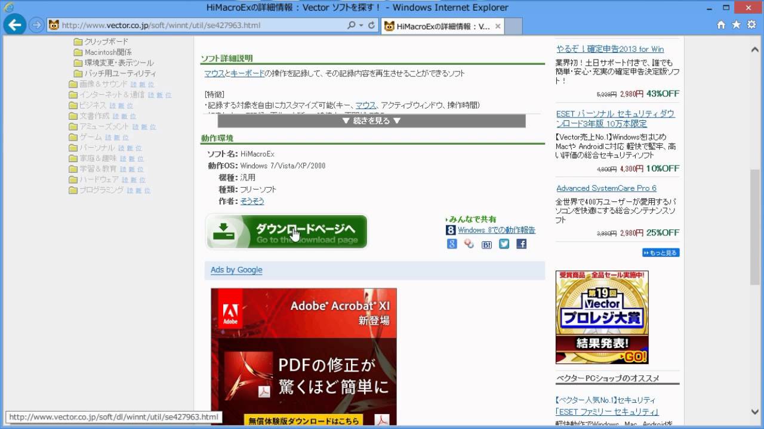764x429 pixels.
Task: Open Macintosh関係 folder category
Action: tap(109, 52)
